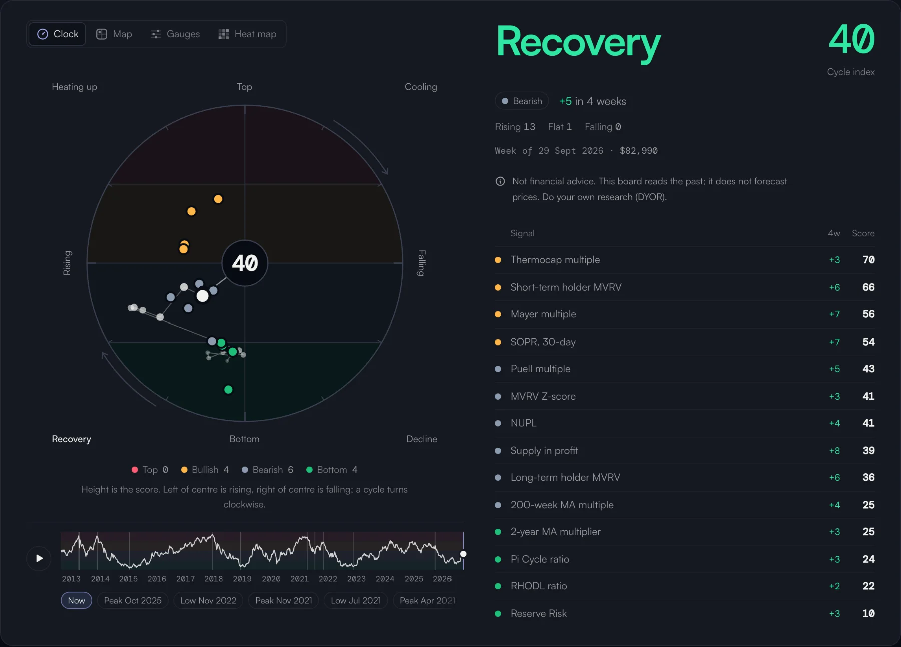Open the Gauges view tab
901x647 pixels.
pos(175,34)
